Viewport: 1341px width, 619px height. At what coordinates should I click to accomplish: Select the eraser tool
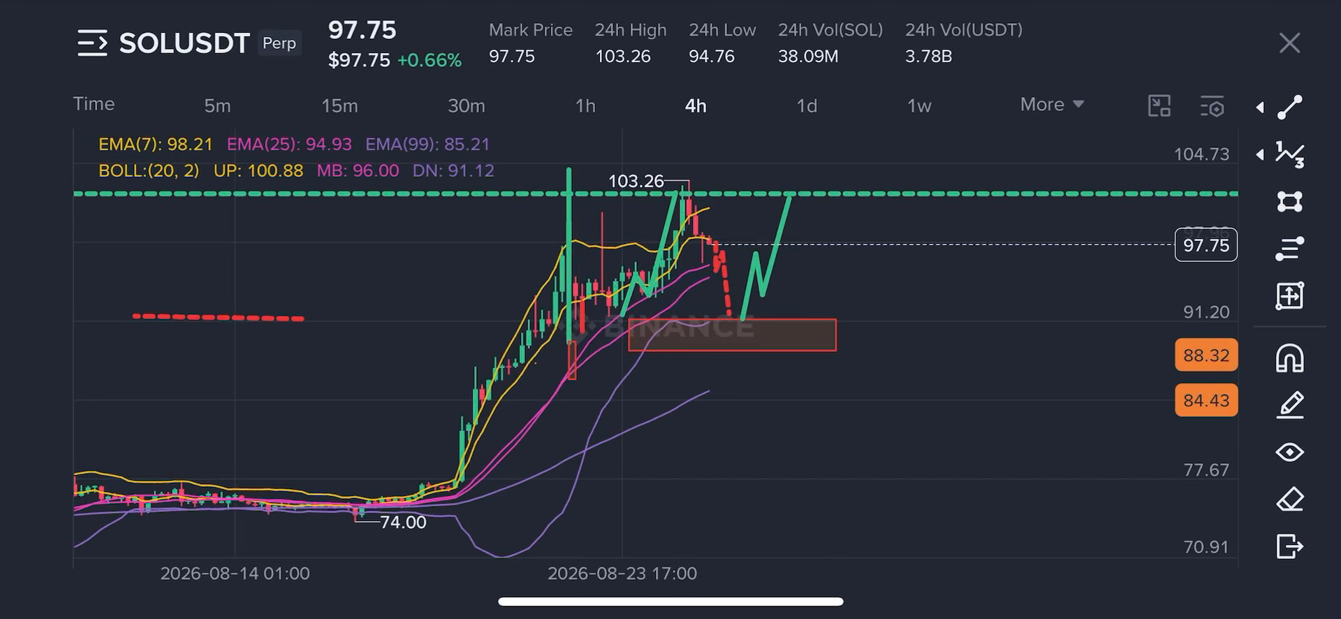pos(1289,499)
